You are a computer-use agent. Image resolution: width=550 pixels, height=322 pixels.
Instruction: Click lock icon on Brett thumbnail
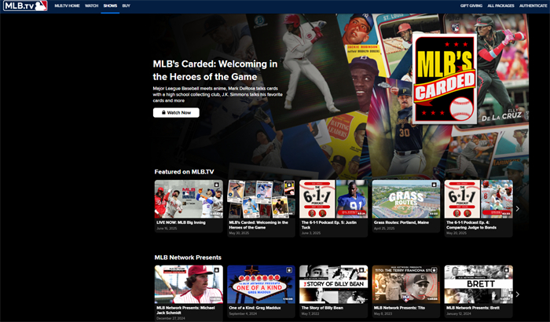tap(506, 270)
